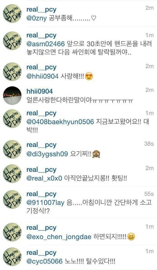
Task: Open the @exo_chen_jongdae mention
Action: (x=59, y=237)
